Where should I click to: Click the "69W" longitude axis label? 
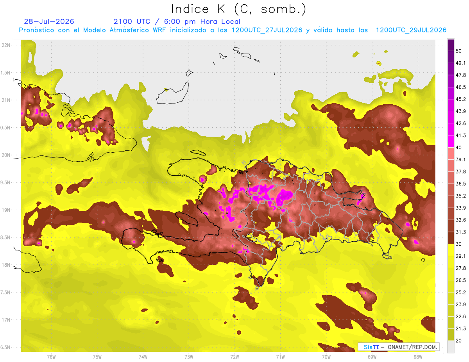[x=372, y=357]
